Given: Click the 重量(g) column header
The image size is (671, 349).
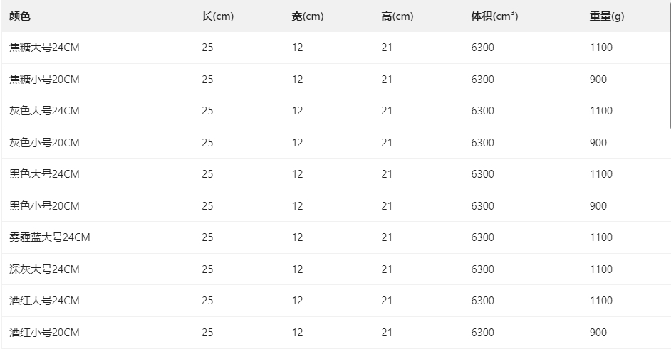Looking at the screenshot, I should click(607, 16).
